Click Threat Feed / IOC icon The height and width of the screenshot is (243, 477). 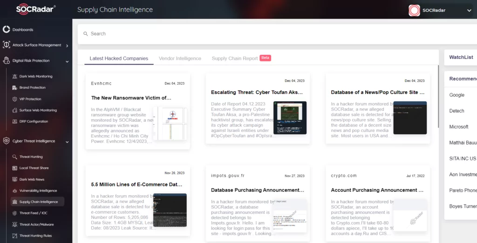coord(14,213)
